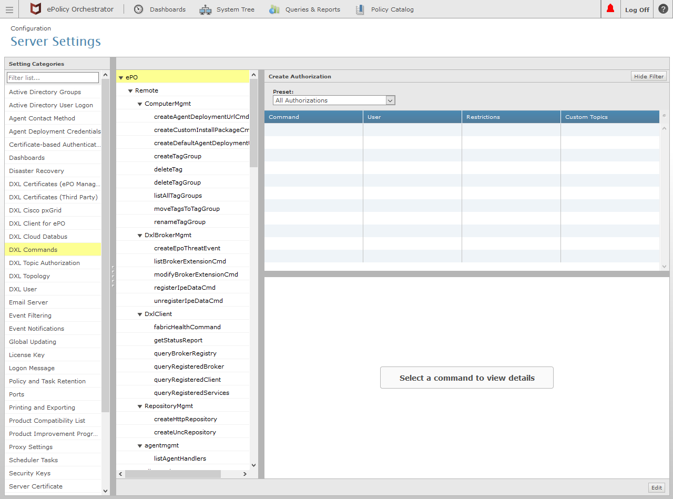This screenshot has width=673, height=499.
Task: Select Agent Deployment Credentials category
Action: (x=53, y=131)
